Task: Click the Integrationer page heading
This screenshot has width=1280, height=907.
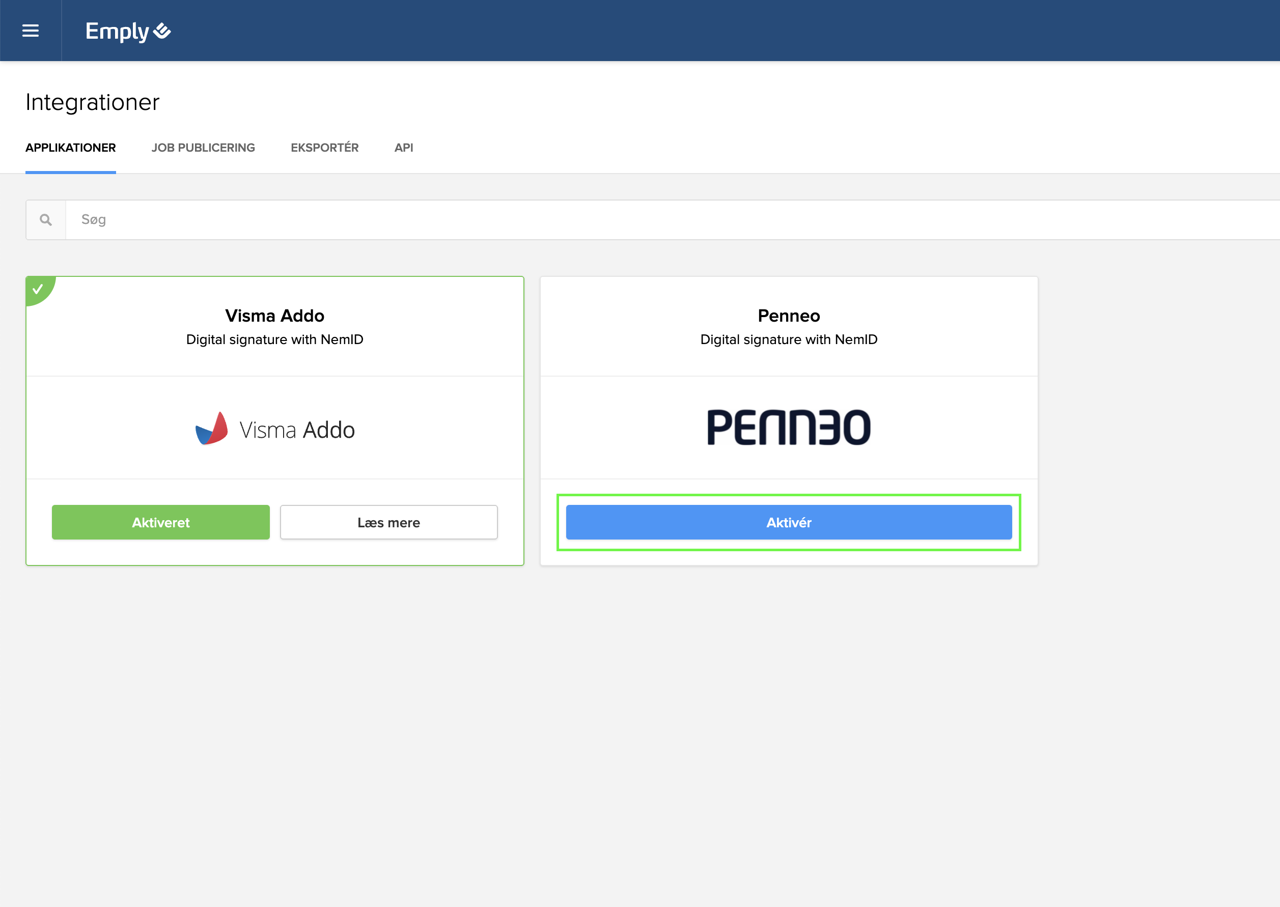Action: (x=93, y=102)
